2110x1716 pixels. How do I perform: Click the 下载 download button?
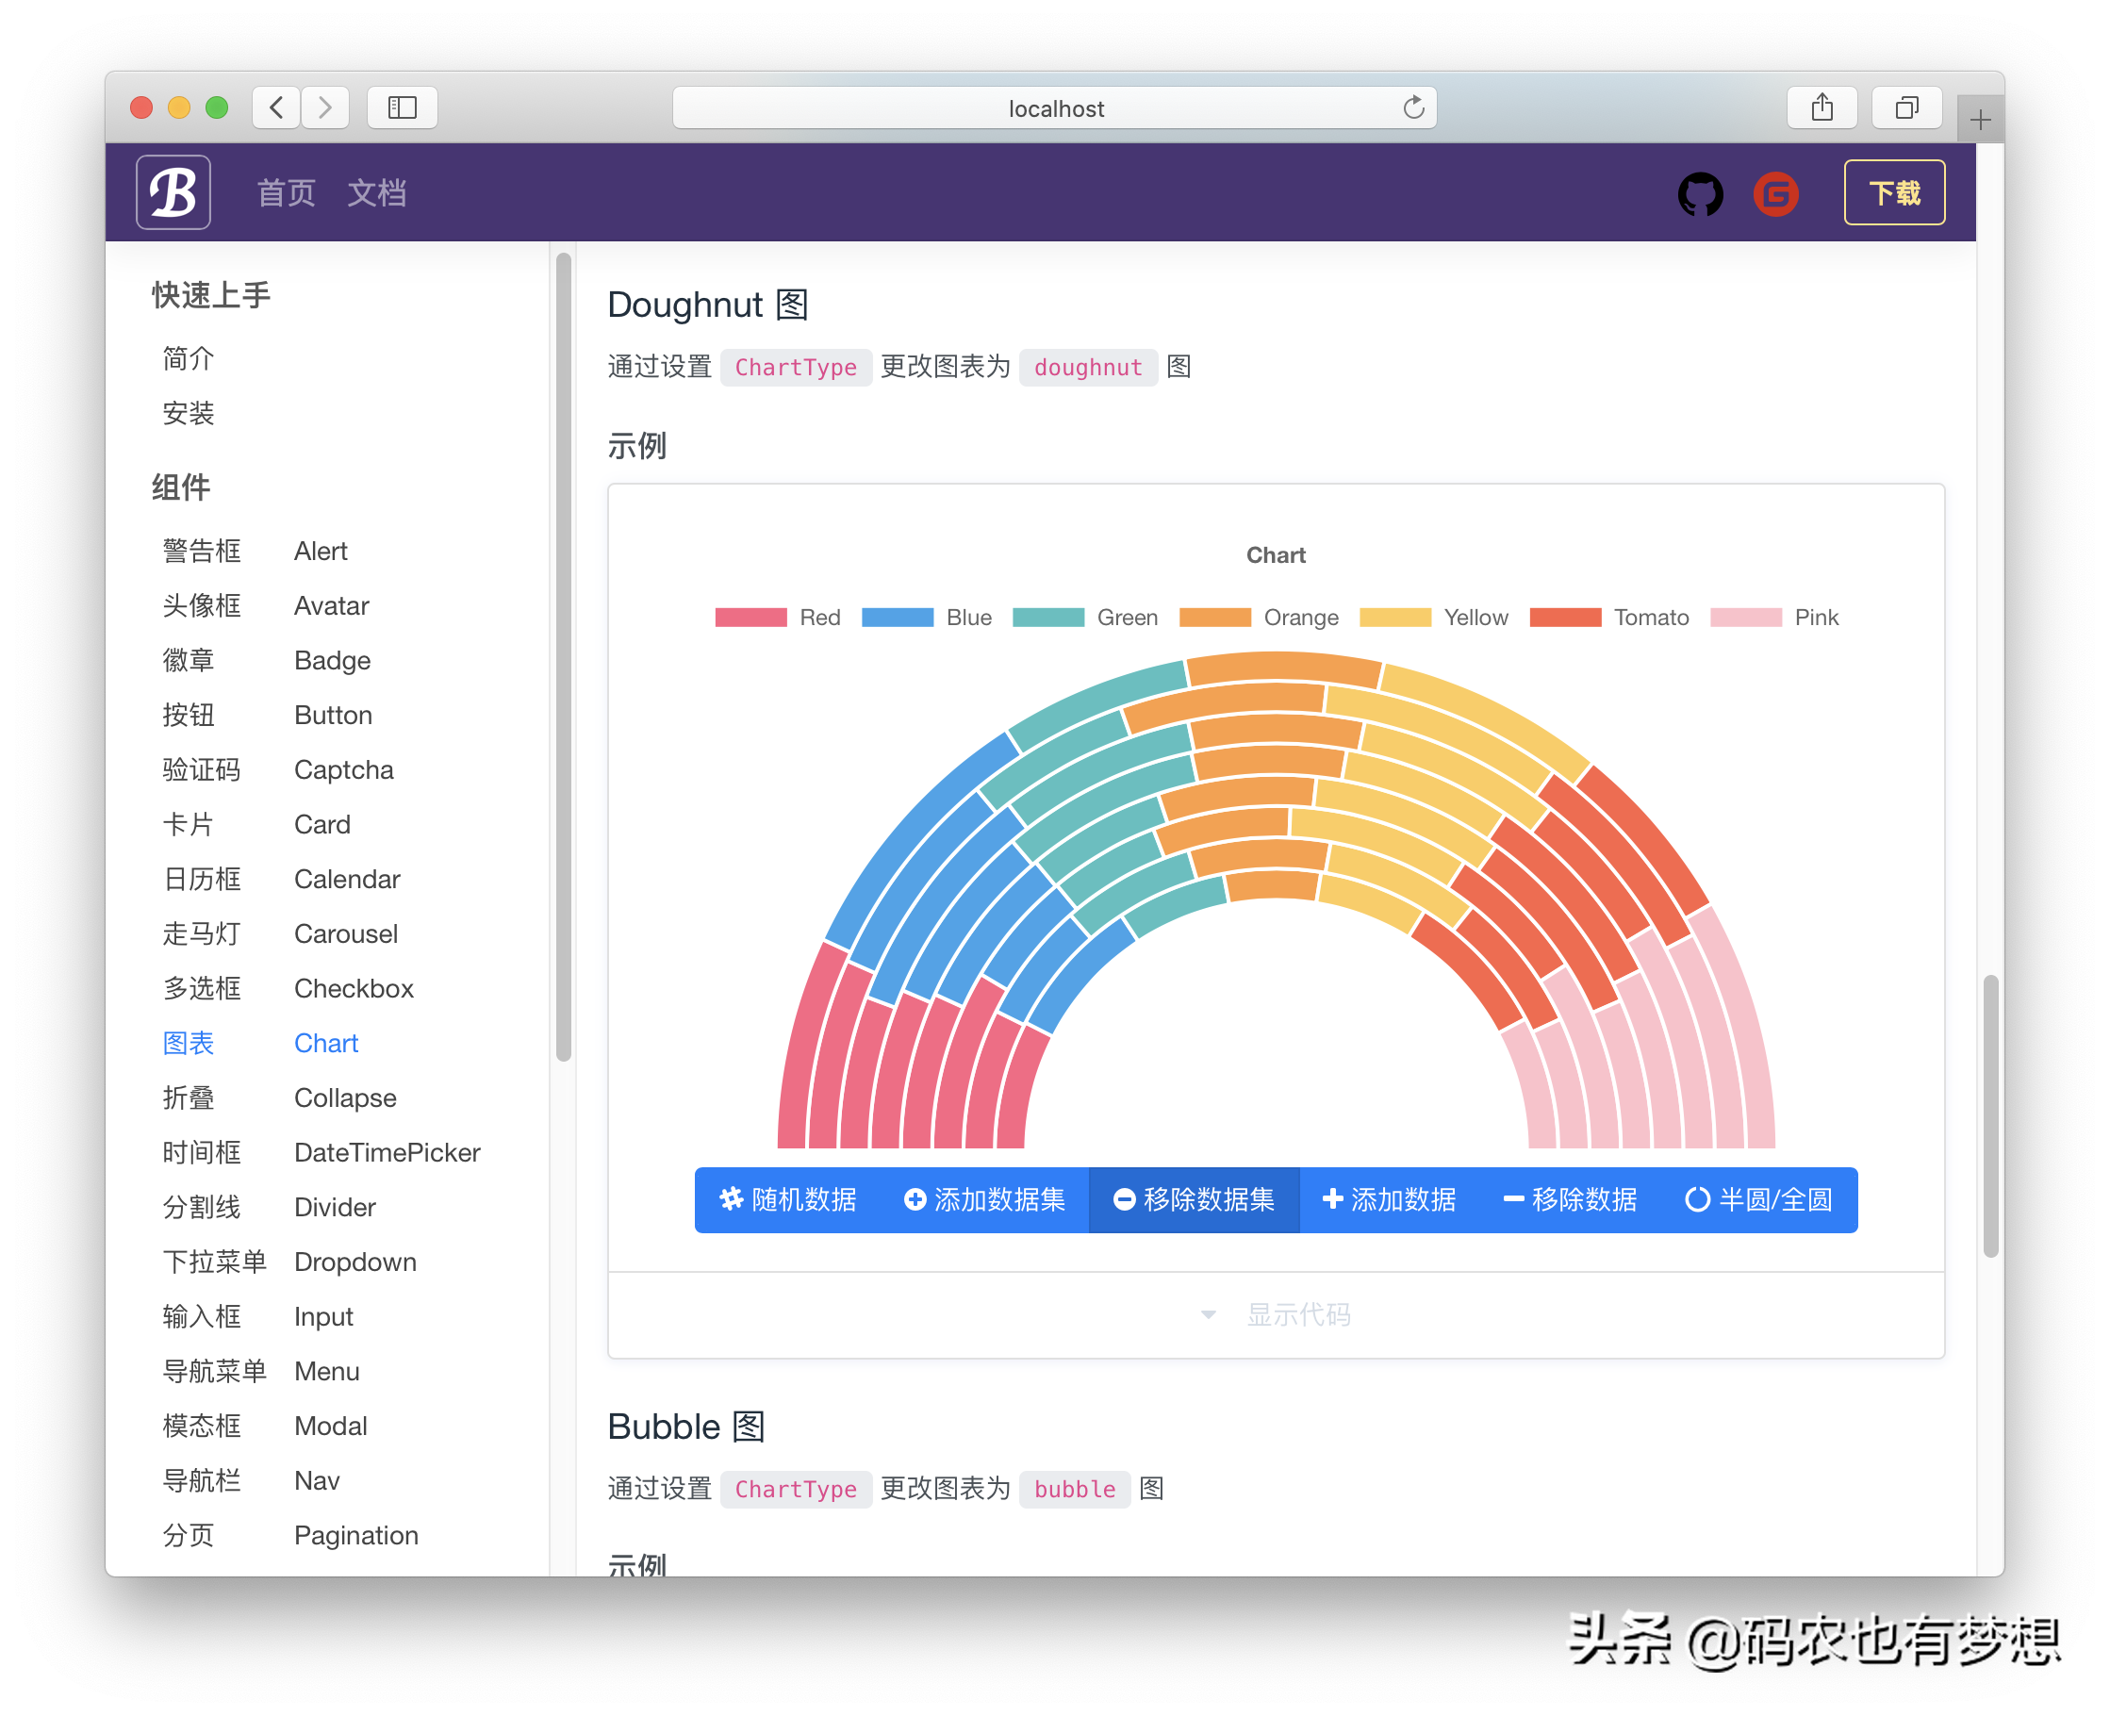point(1893,192)
